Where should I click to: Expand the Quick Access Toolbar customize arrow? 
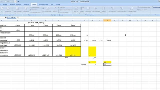[18, 1]
